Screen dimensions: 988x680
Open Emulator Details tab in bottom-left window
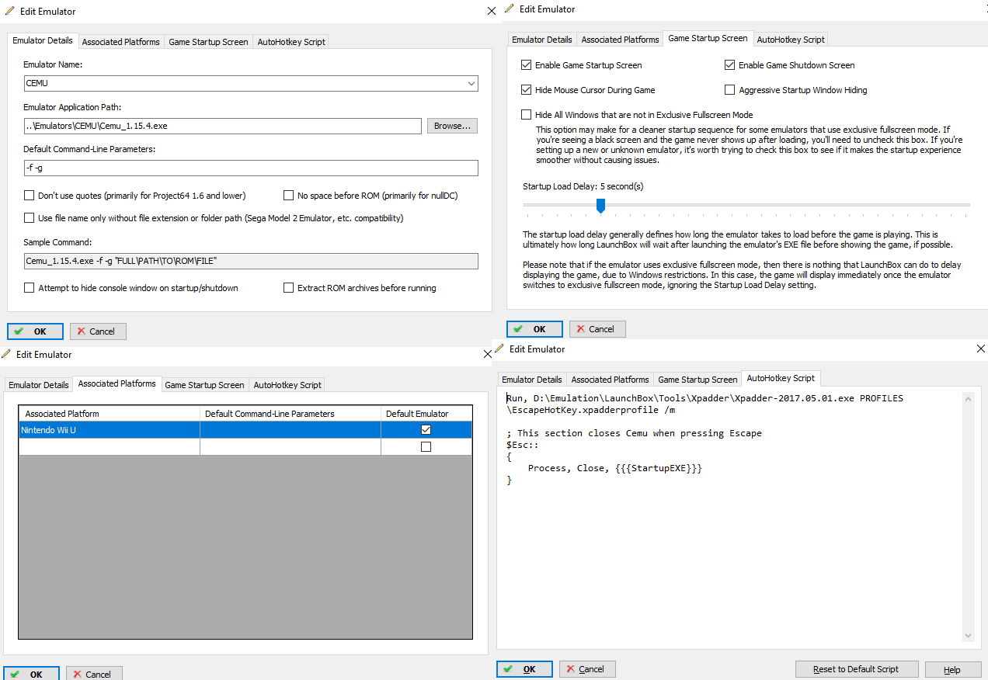pyautogui.click(x=39, y=385)
